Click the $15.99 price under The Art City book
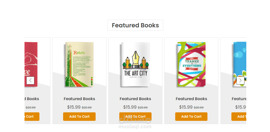The width and height of the screenshot is (270, 132). coord(130,107)
